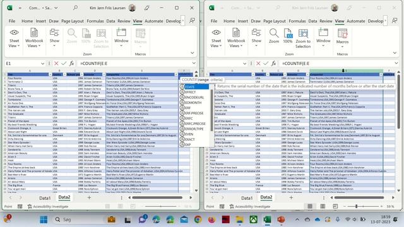The height and width of the screenshot is (227, 404).
Task: Open the Window group in right window
Action: pyautogui.click(x=323, y=38)
